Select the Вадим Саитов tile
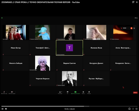139x111 pixels. 69,63
